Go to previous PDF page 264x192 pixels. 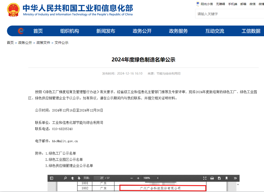tap(73, 178)
